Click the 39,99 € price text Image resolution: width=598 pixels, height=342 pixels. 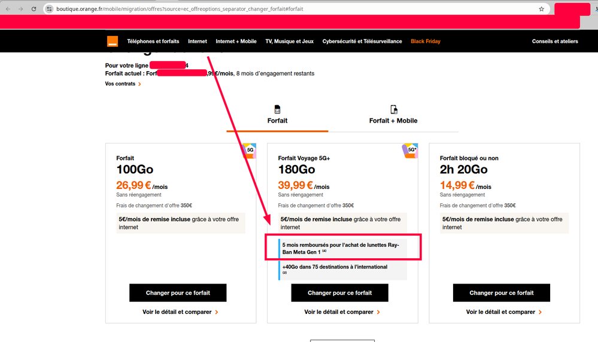pos(295,185)
